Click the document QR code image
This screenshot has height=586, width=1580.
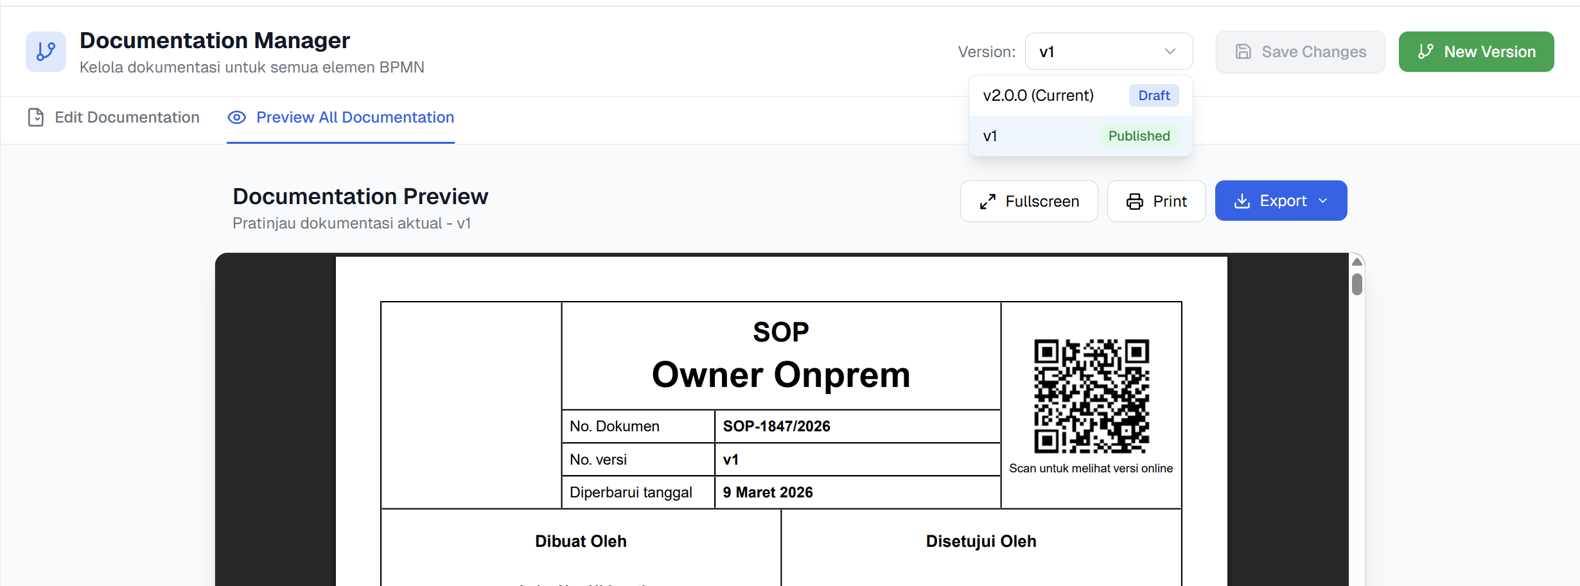pos(1091,396)
